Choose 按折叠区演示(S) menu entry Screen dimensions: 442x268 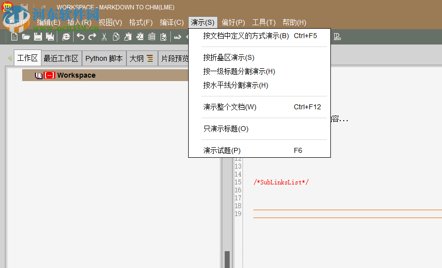(259, 57)
